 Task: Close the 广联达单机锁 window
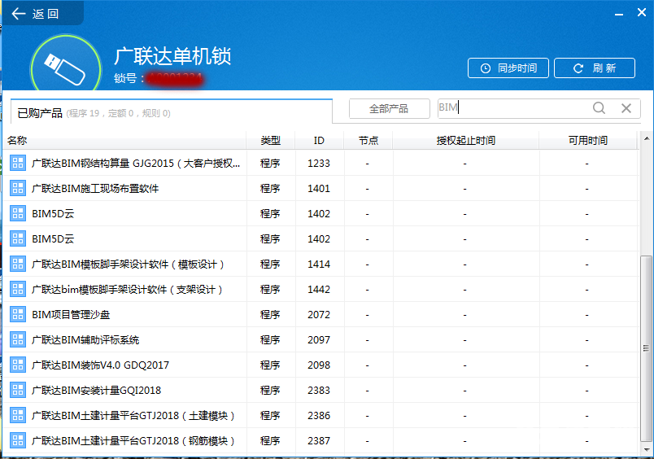point(642,12)
